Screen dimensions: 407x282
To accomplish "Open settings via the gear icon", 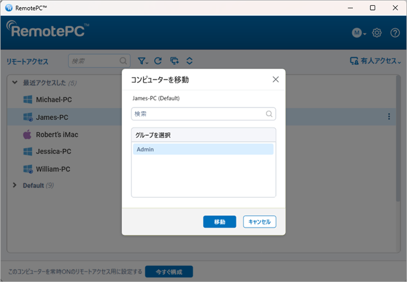I will tap(376, 33).
